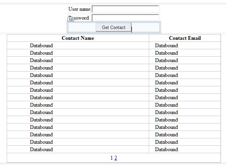Click first row Databound cell under Contact Name
226x166 pixels.
click(x=41, y=46)
